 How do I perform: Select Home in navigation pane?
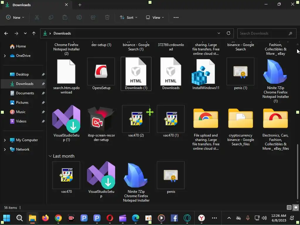tap(21, 46)
